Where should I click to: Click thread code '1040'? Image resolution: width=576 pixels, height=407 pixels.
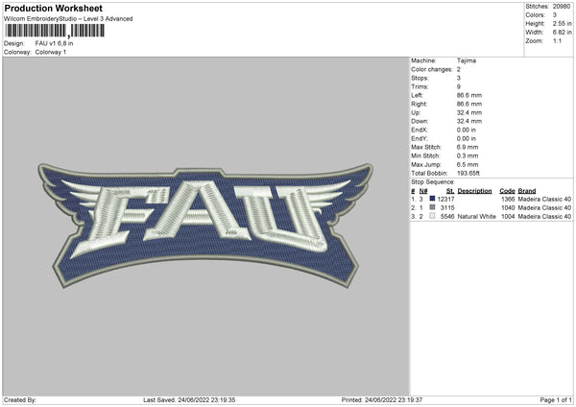click(x=508, y=208)
